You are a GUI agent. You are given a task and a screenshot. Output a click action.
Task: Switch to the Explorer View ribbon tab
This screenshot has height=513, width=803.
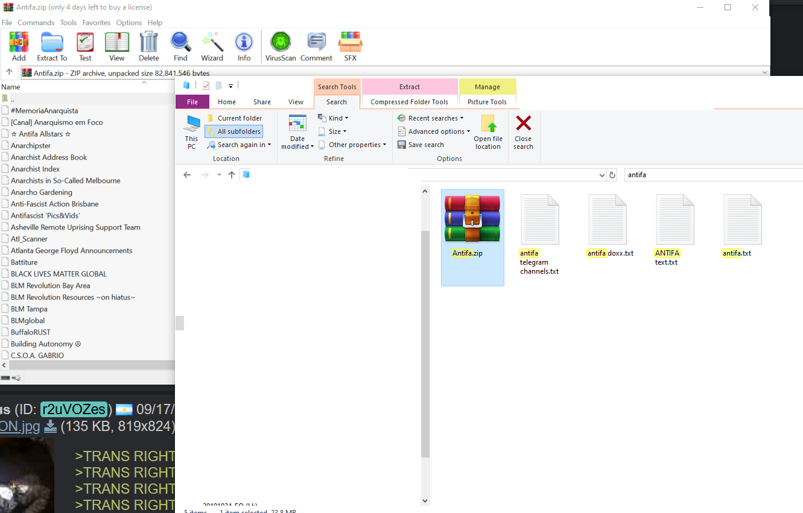tap(296, 102)
